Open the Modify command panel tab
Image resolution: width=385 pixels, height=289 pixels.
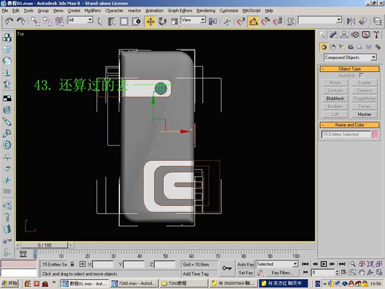pos(333,35)
